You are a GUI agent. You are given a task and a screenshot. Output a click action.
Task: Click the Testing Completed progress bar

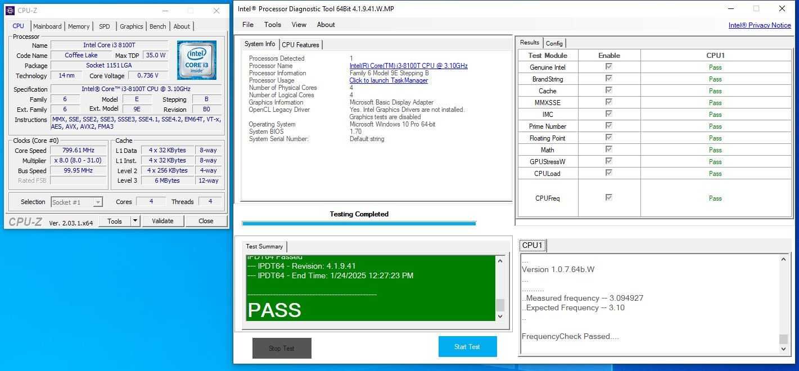(359, 223)
